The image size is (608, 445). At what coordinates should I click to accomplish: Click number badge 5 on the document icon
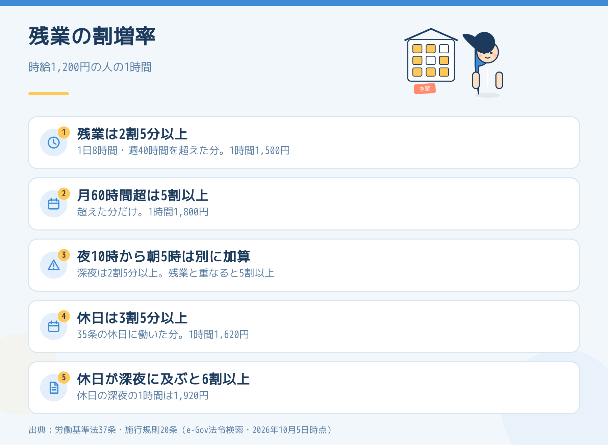point(64,377)
